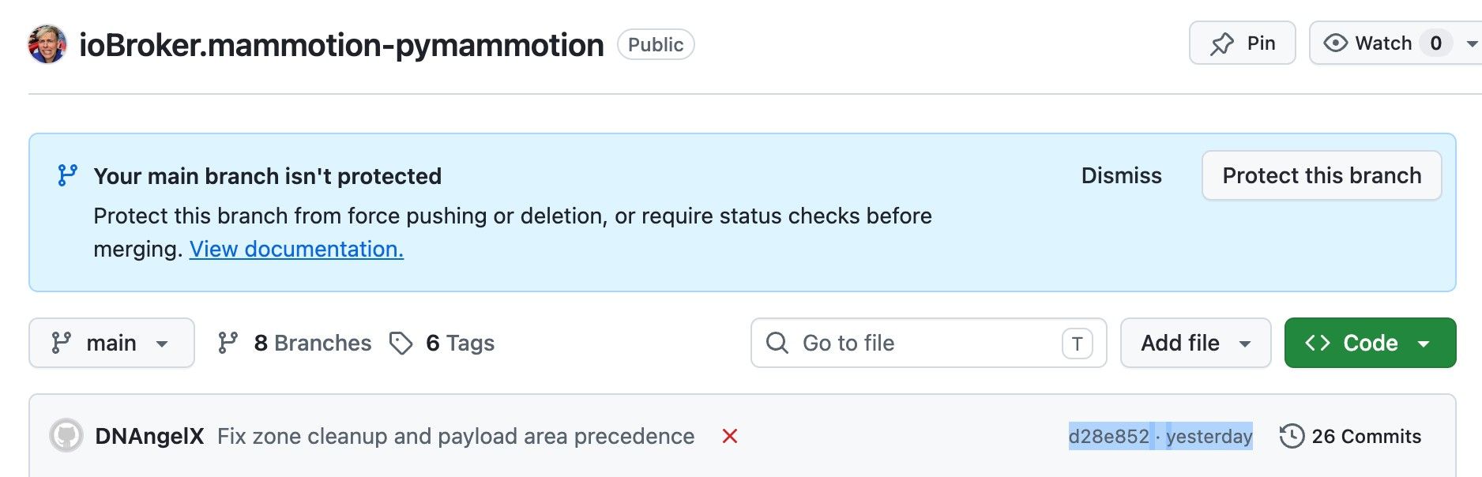Click the eye icon in Watch button
This screenshot has width=1482, height=477.
click(x=1335, y=43)
